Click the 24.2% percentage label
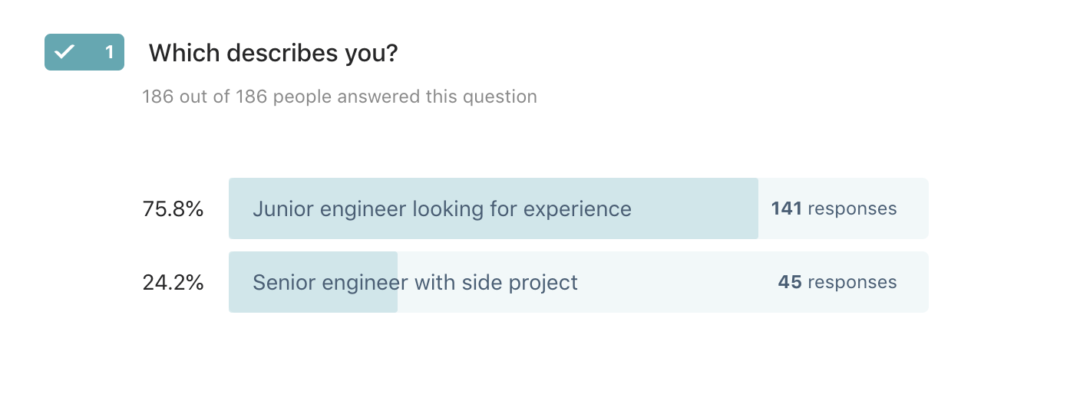Screen dimensions: 1070x397 tap(173, 282)
